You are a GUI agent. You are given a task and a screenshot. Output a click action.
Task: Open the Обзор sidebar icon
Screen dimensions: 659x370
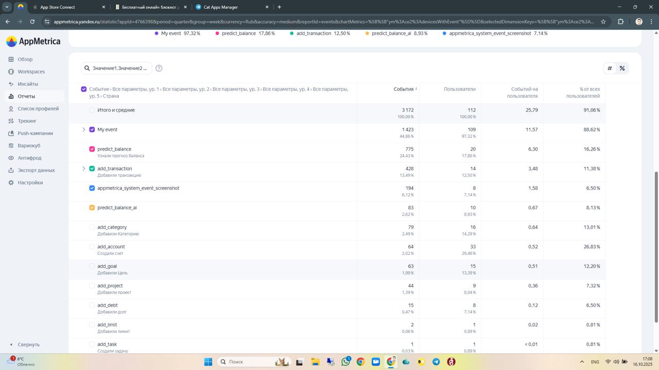tap(11, 60)
